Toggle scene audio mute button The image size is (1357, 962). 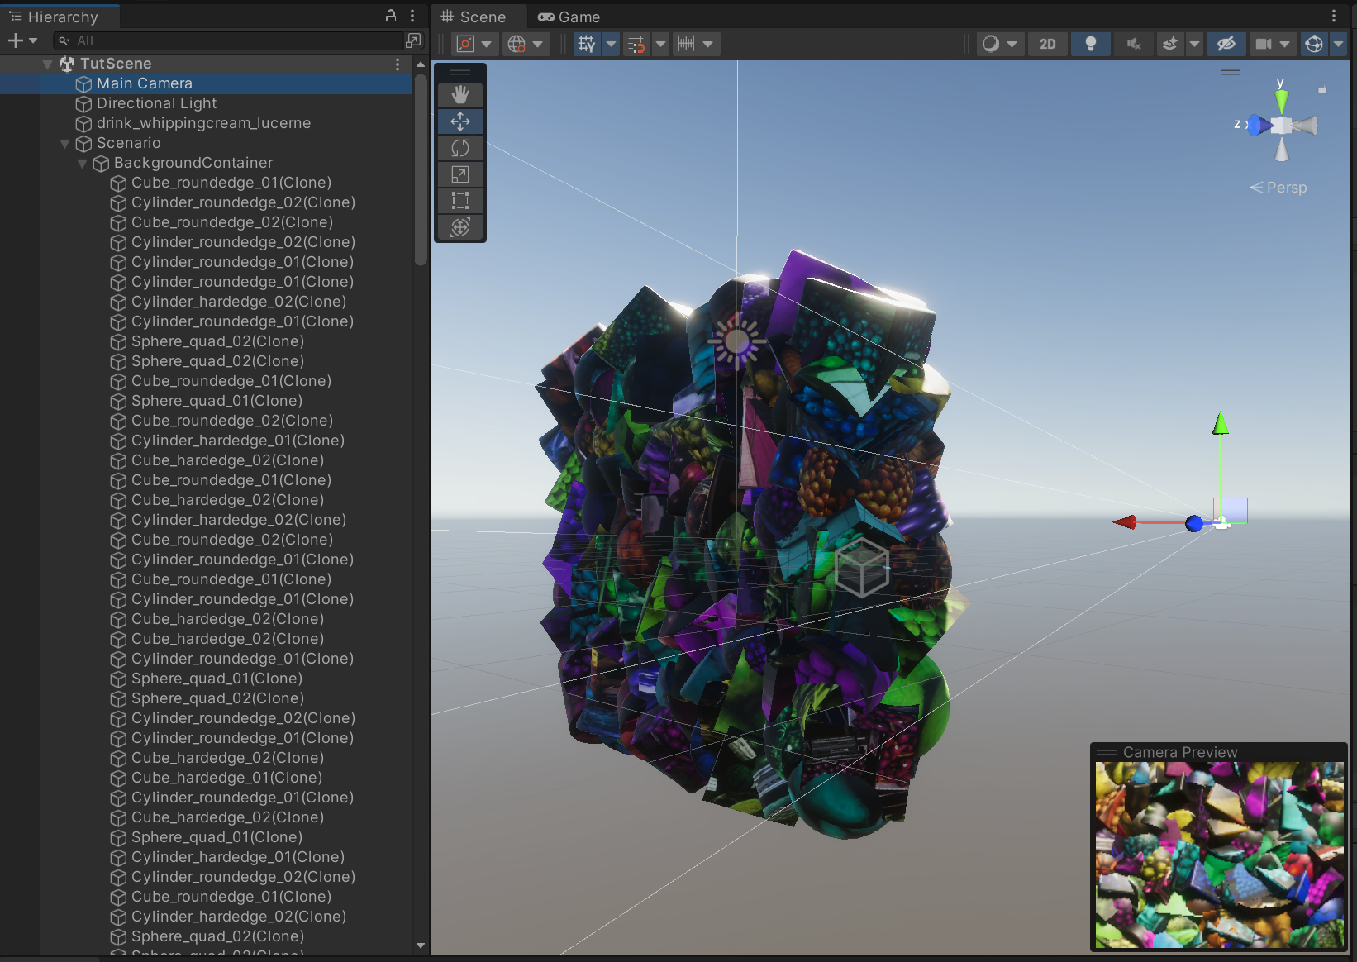pyautogui.click(x=1133, y=44)
